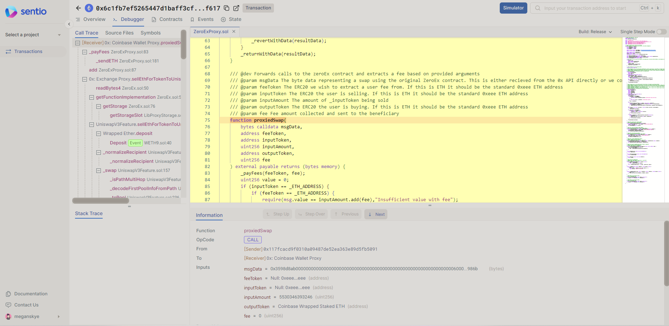Click the back arrow beside the transaction hash
The width and height of the screenshot is (669, 326).
[x=78, y=8]
